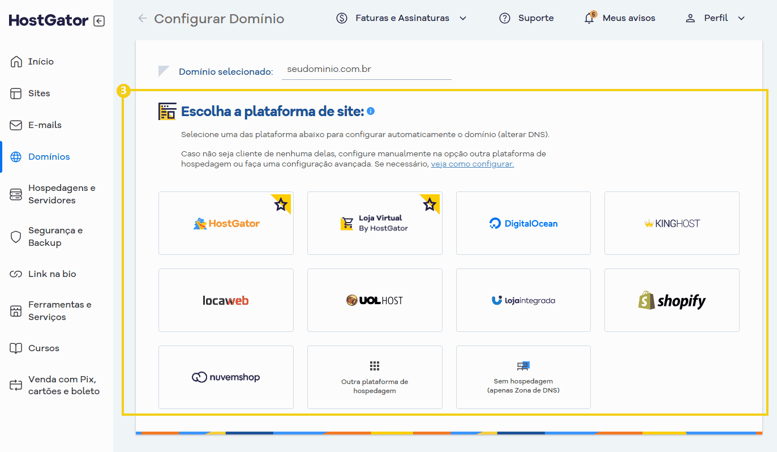Click the Início home icon

tap(16, 62)
